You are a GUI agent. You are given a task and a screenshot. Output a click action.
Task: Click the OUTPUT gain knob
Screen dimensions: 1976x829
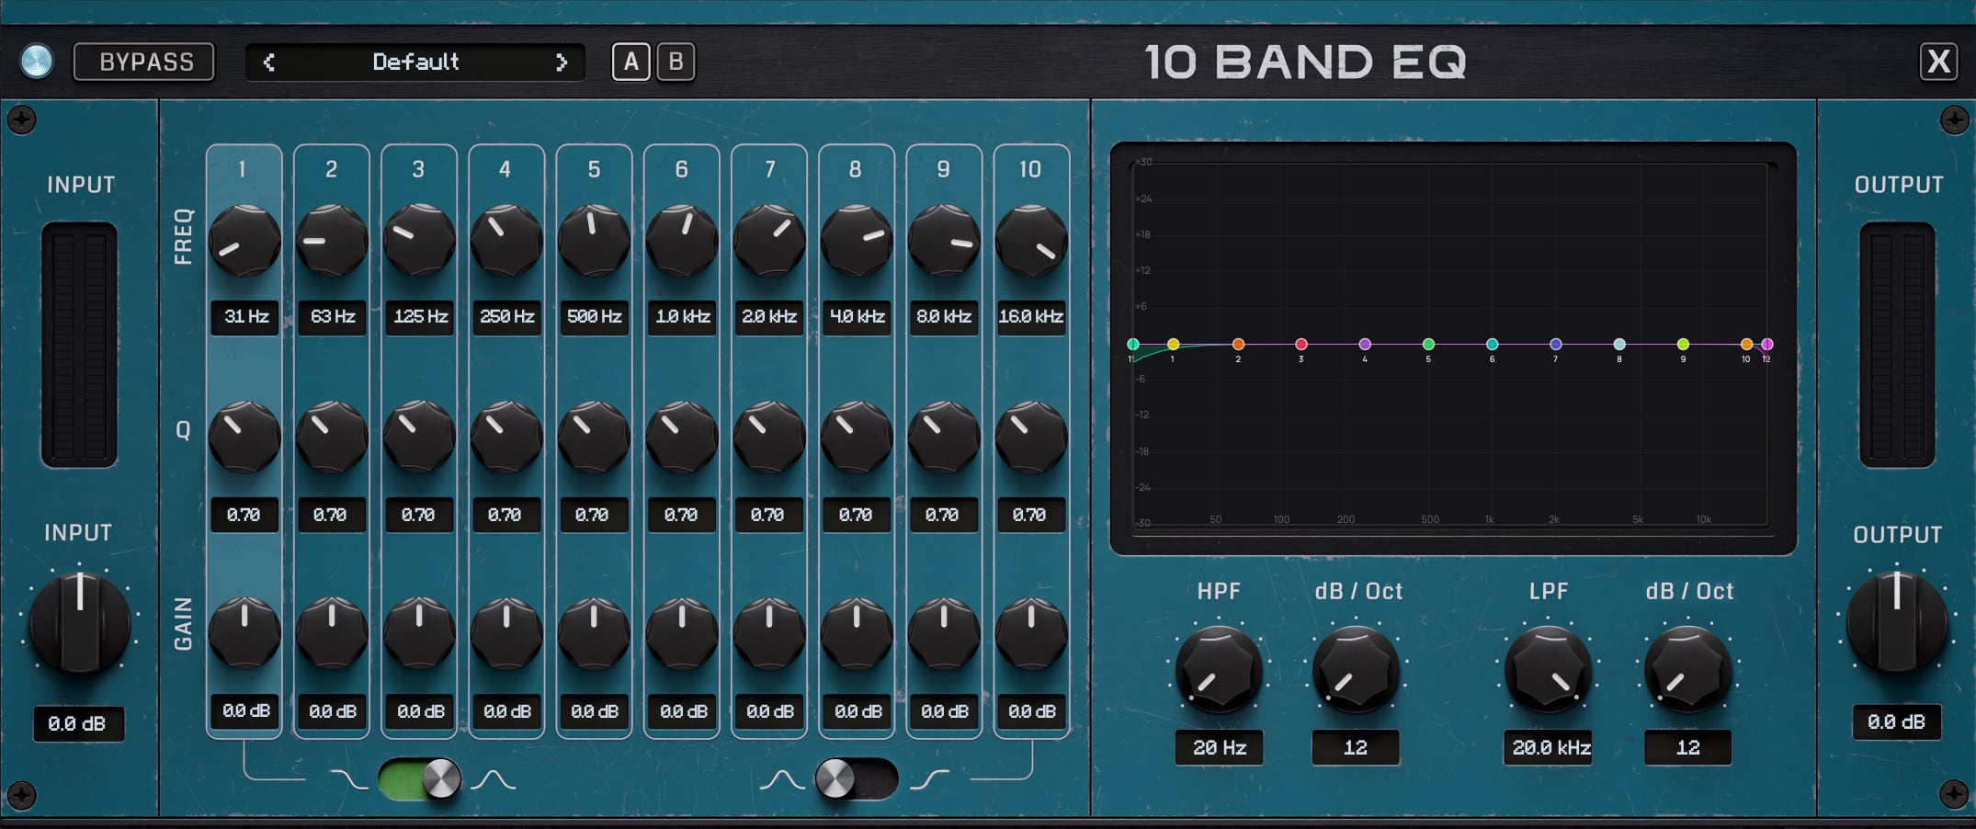click(1897, 624)
